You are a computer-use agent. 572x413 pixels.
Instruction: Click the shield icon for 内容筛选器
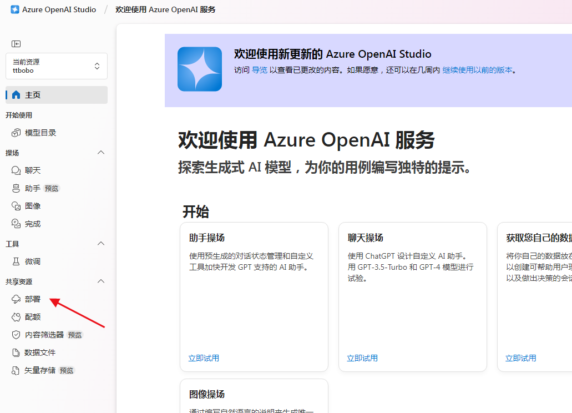[x=16, y=335]
